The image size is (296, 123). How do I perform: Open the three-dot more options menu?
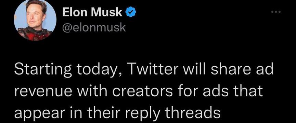276,12
